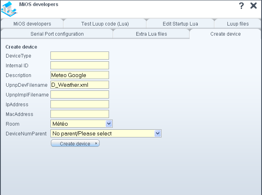
Task: Open the Test Luup code (Lua) tab
Action: pyautogui.click(x=105, y=24)
